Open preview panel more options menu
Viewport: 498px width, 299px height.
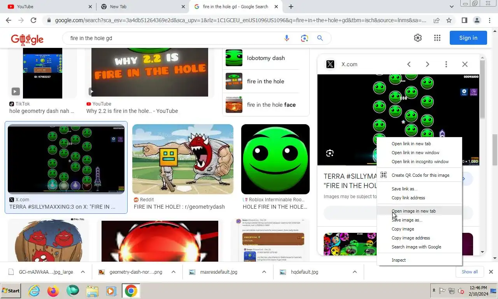446,64
